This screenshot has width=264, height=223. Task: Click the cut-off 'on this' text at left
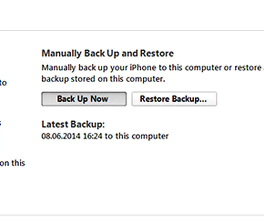(12, 163)
